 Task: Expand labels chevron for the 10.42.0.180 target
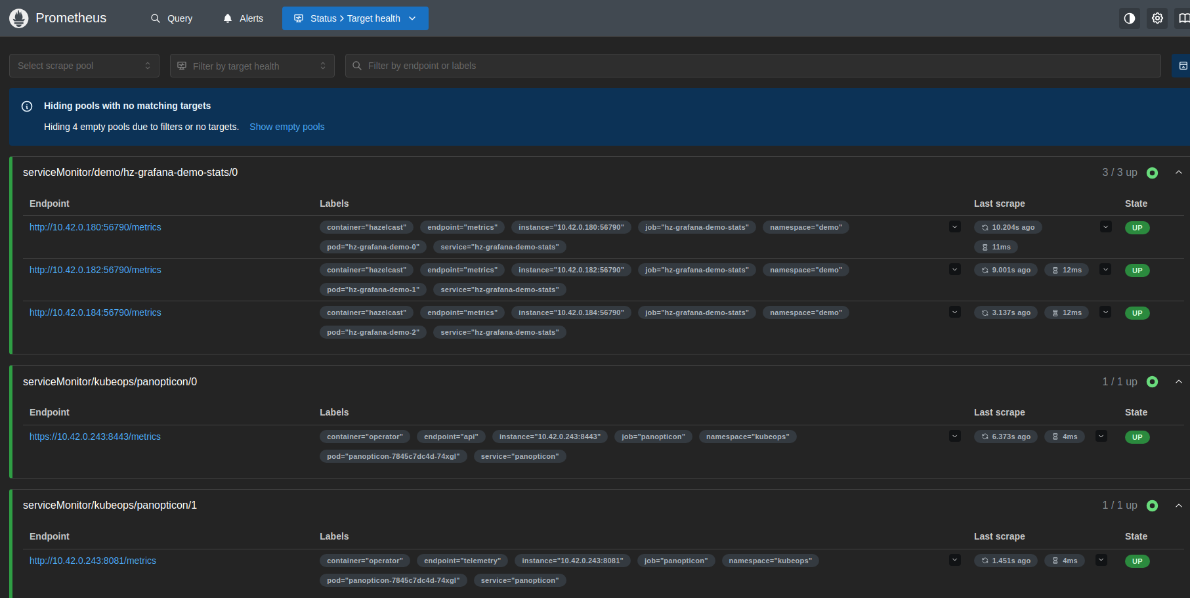[955, 227]
